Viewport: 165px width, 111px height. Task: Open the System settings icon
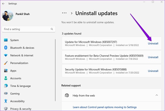6,40
